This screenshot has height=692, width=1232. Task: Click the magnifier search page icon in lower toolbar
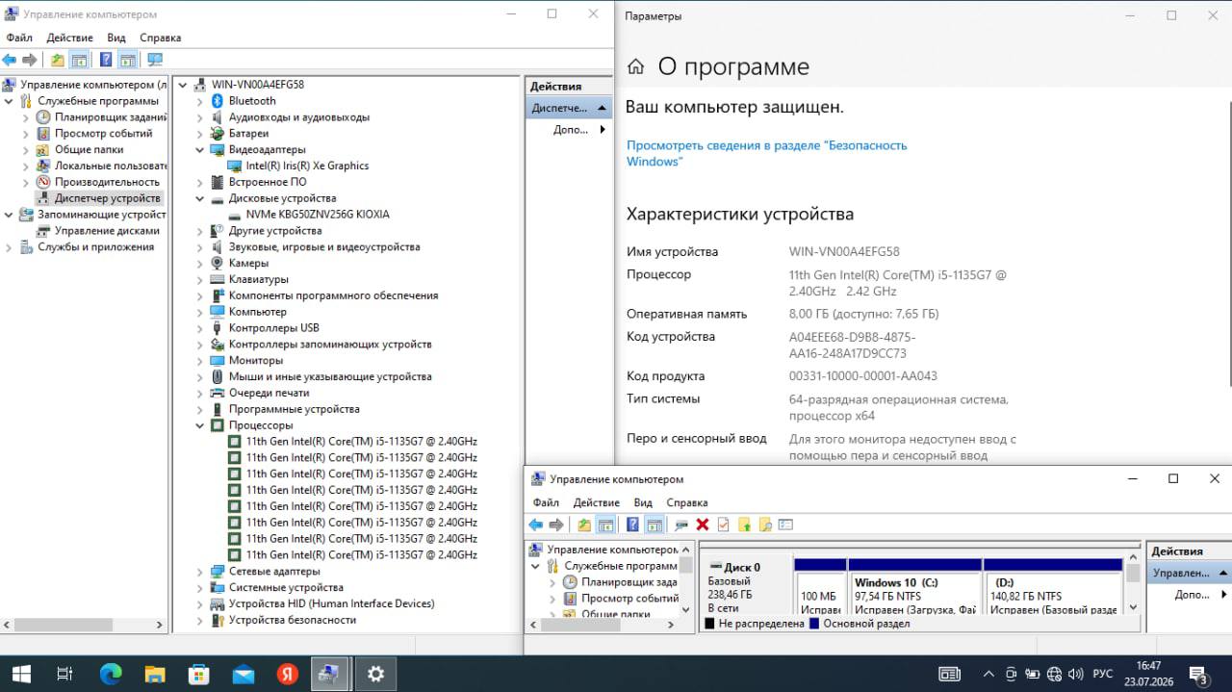point(765,525)
